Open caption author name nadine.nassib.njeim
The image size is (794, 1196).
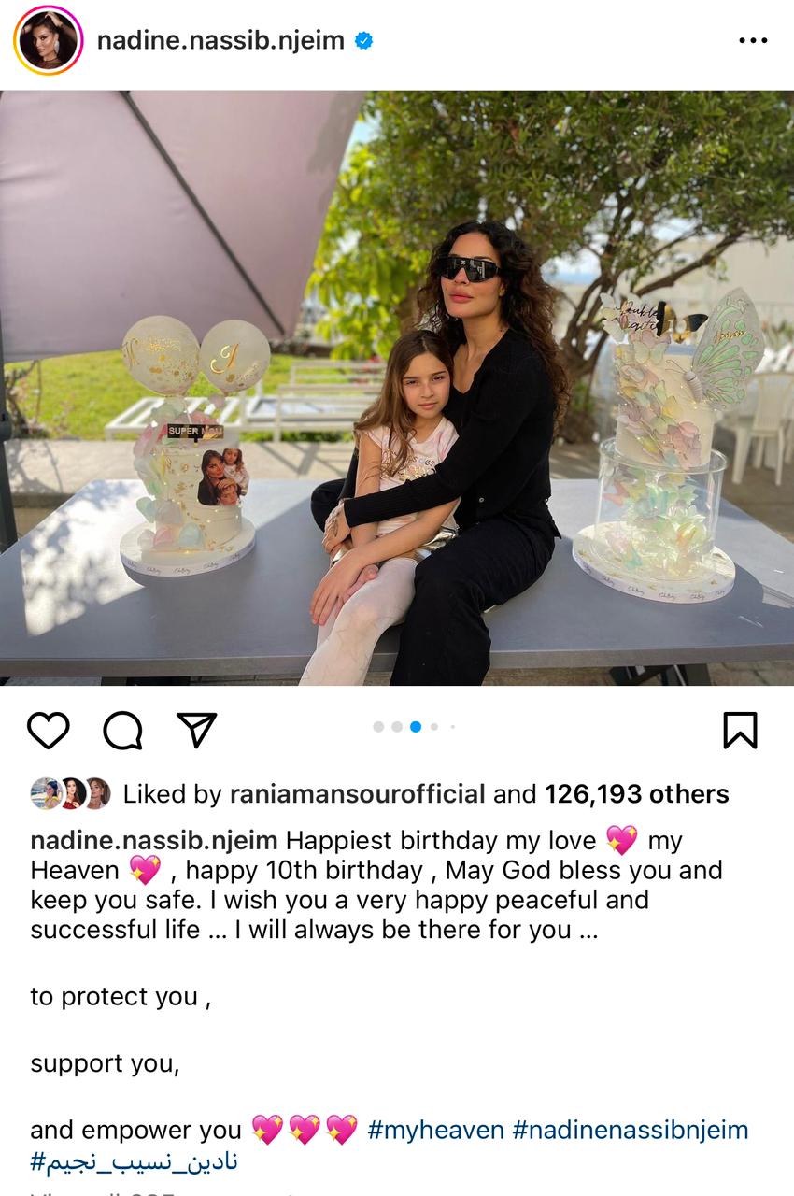(154, 840)
